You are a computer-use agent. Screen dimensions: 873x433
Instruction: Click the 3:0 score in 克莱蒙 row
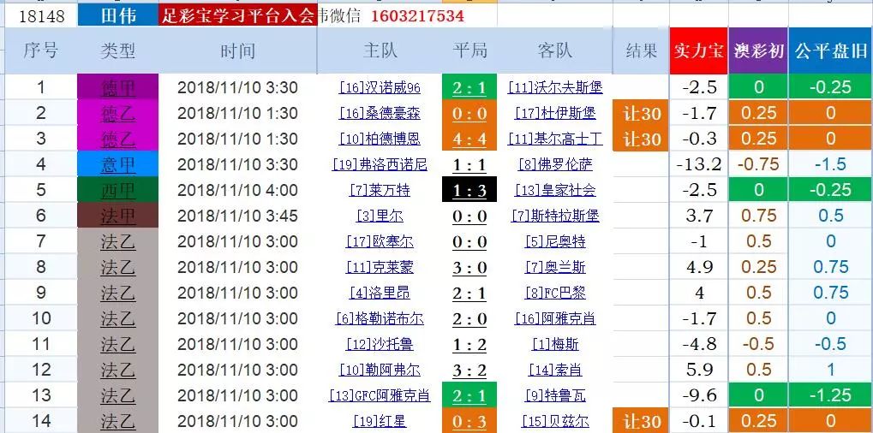[469, 268]
